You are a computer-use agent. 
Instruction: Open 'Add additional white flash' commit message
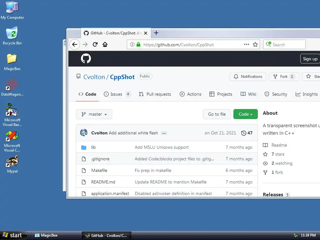coord(133,133)
